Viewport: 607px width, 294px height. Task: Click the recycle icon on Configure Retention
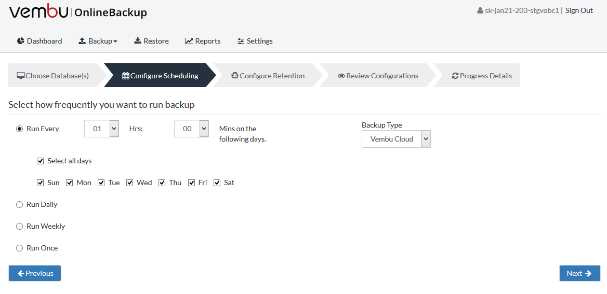pos(234,76)
